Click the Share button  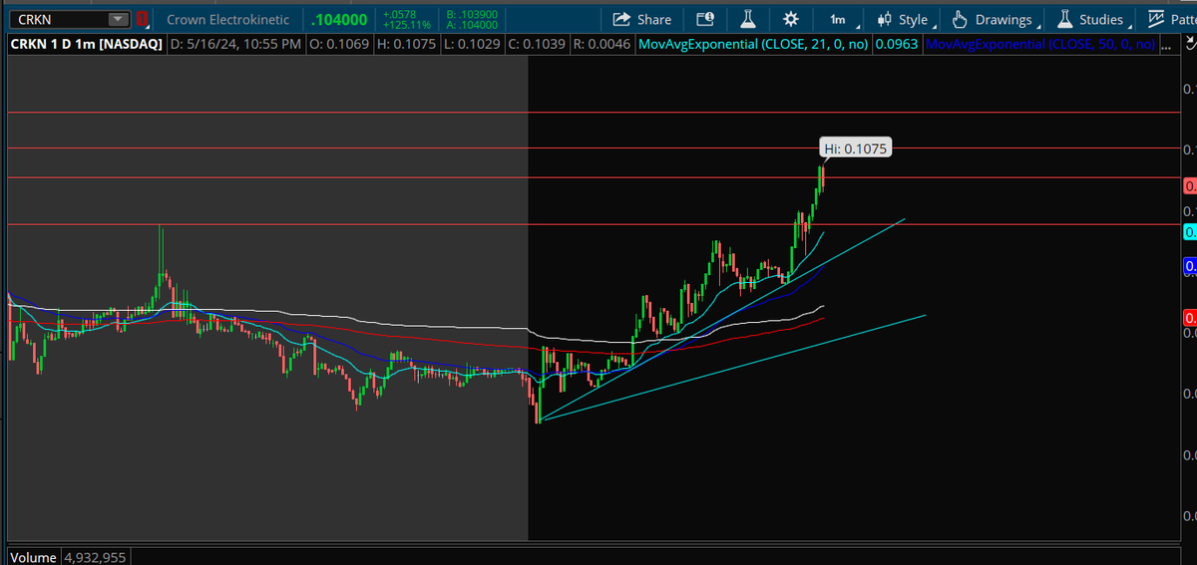point(640,19)
